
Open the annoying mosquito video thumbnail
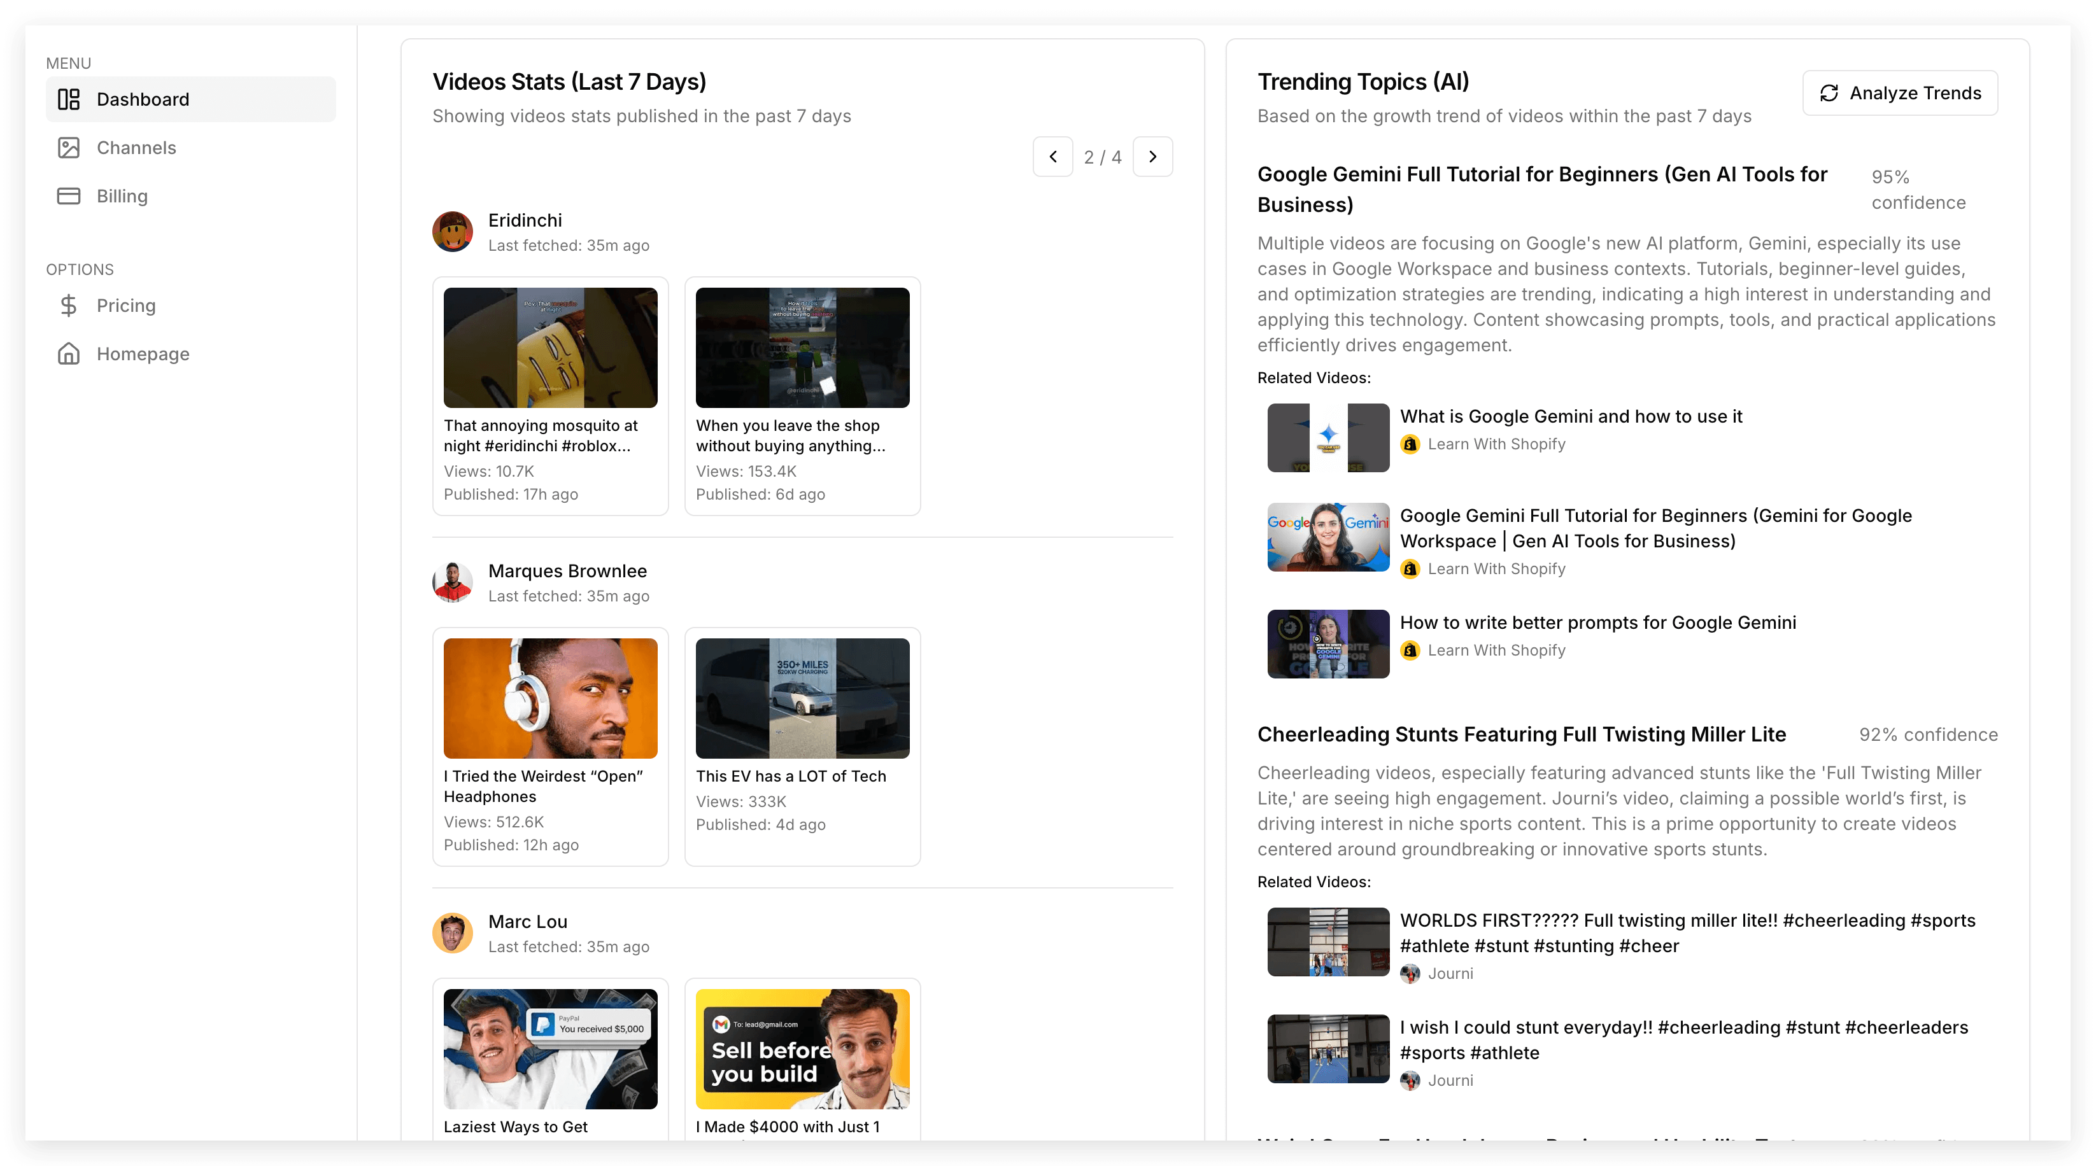[550, 348]
